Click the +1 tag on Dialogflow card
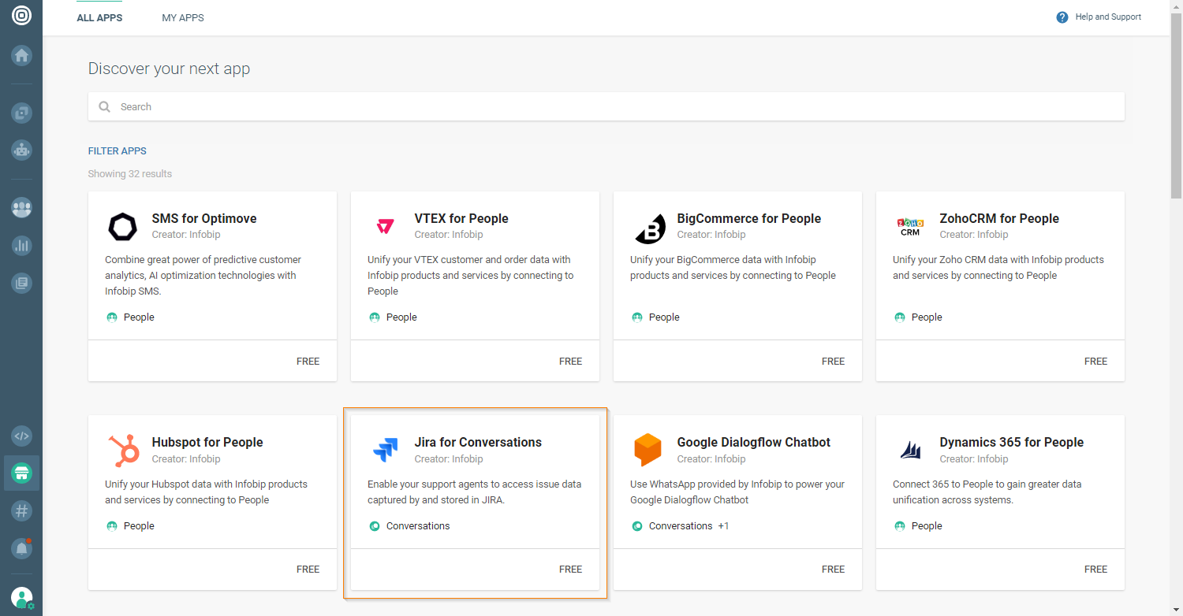 click(x=723, y=526)
